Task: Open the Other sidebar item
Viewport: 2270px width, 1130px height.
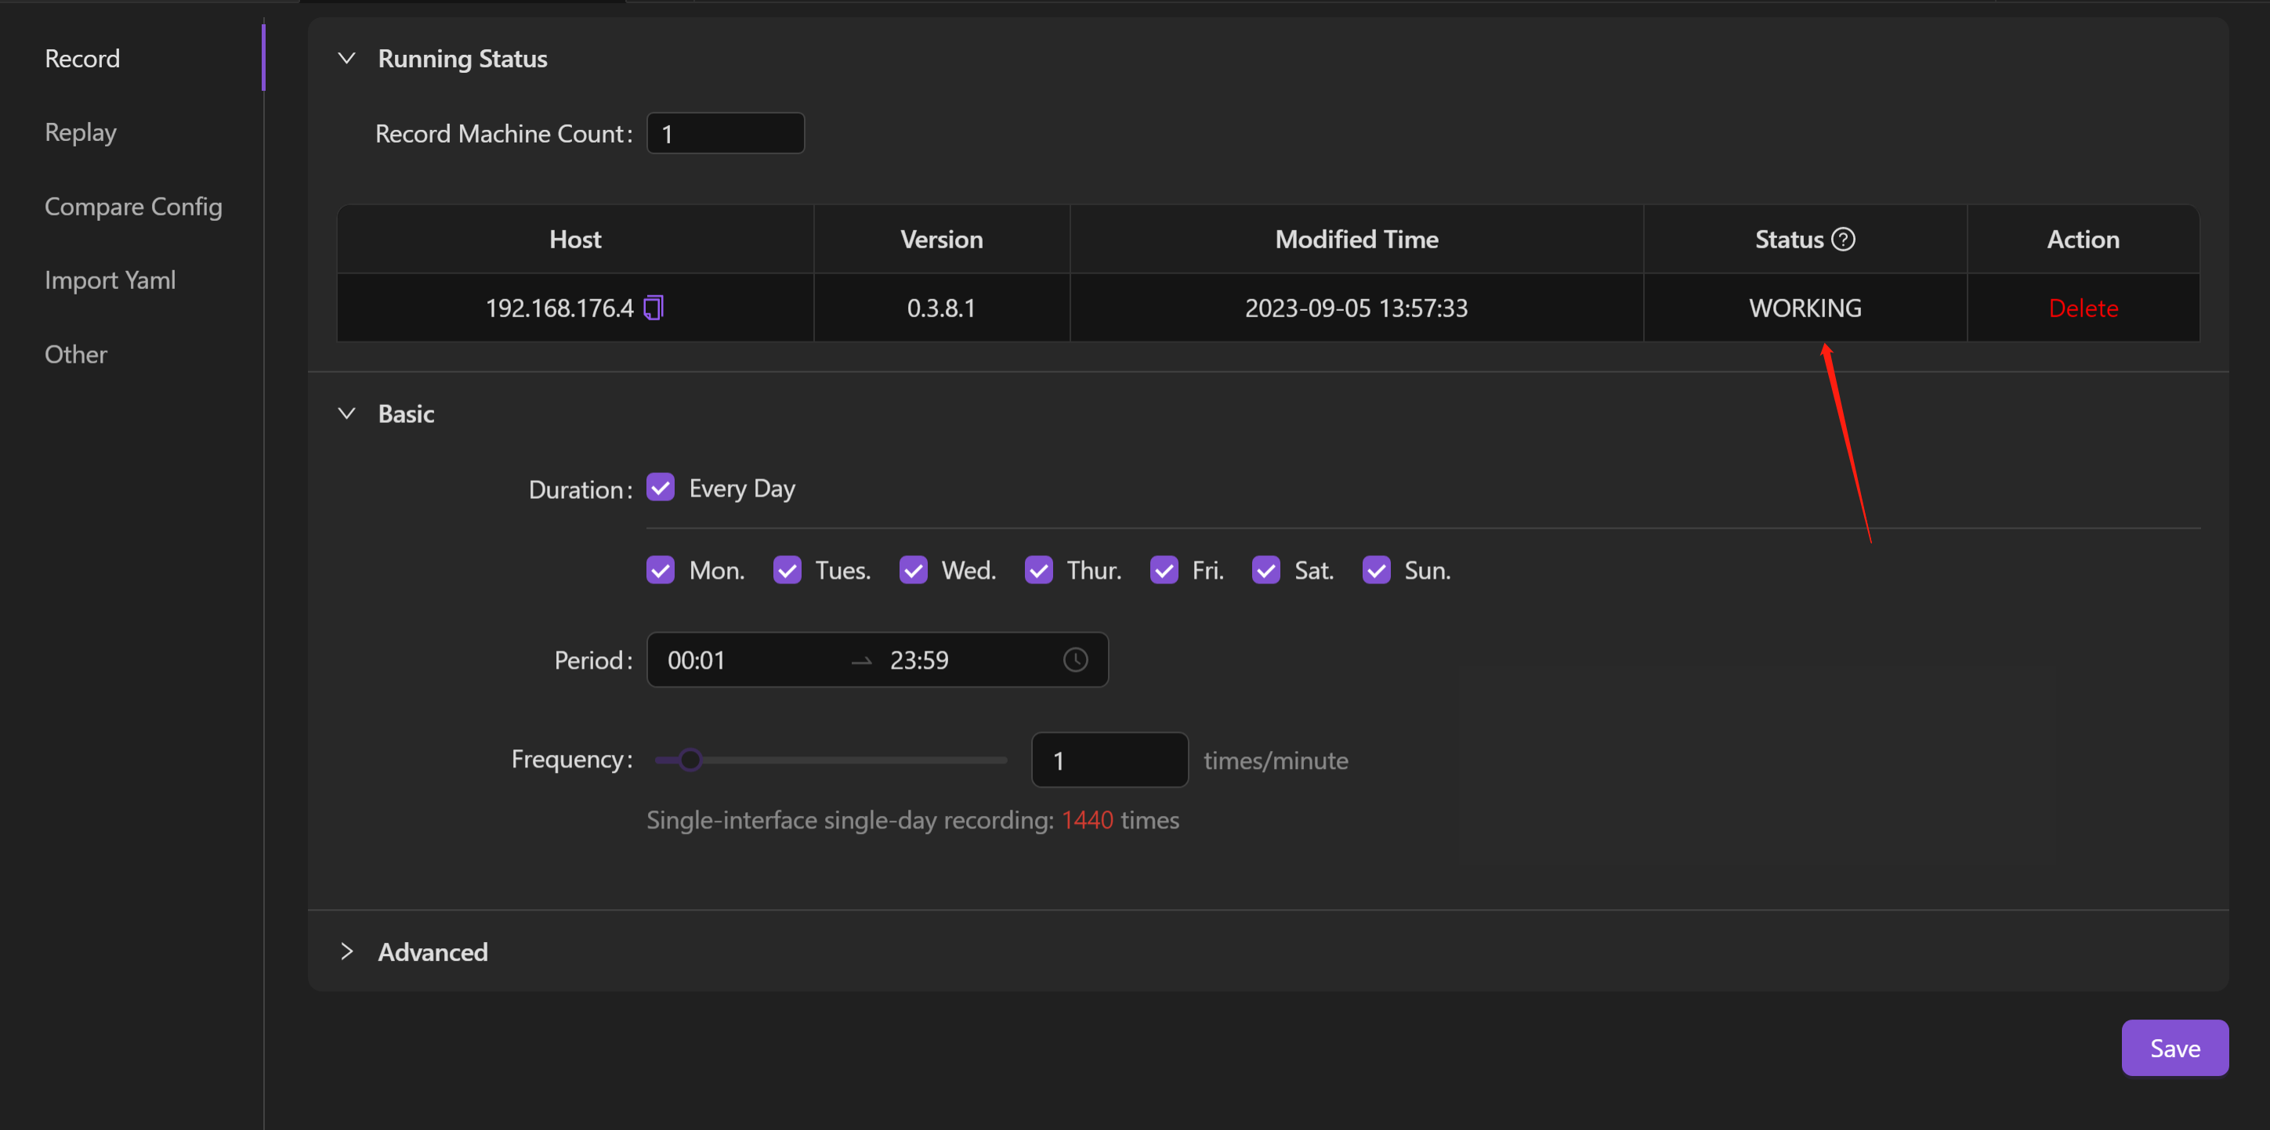Action: coord(76,354)
